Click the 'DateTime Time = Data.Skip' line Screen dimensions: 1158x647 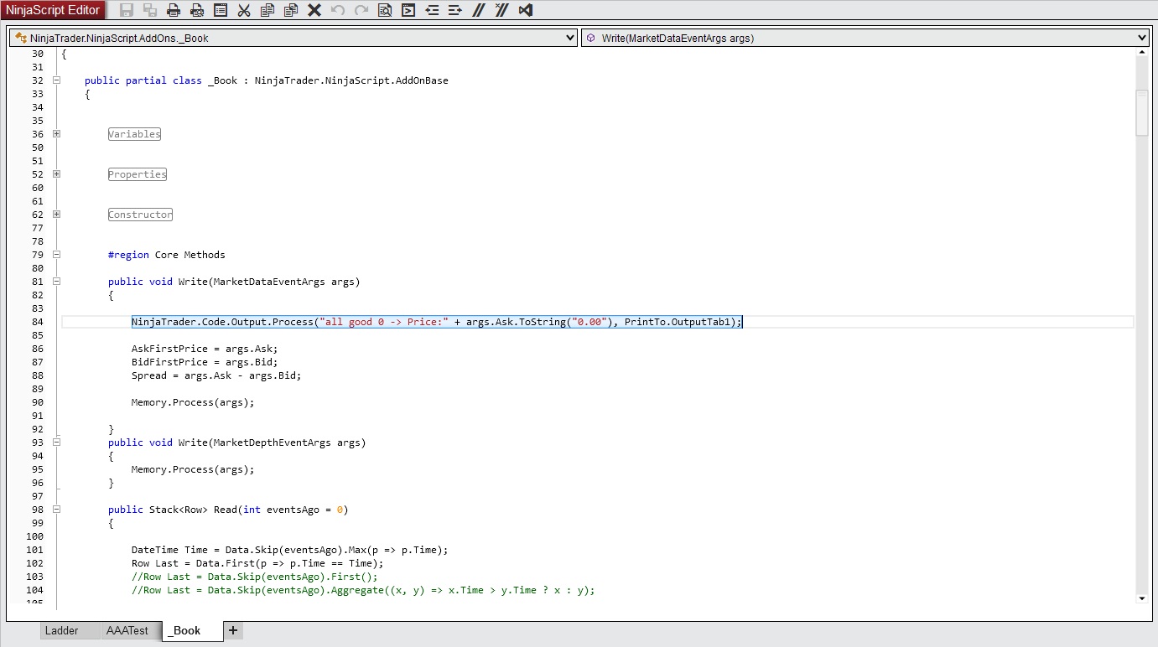pyautogui.click(x=290, y=550)
